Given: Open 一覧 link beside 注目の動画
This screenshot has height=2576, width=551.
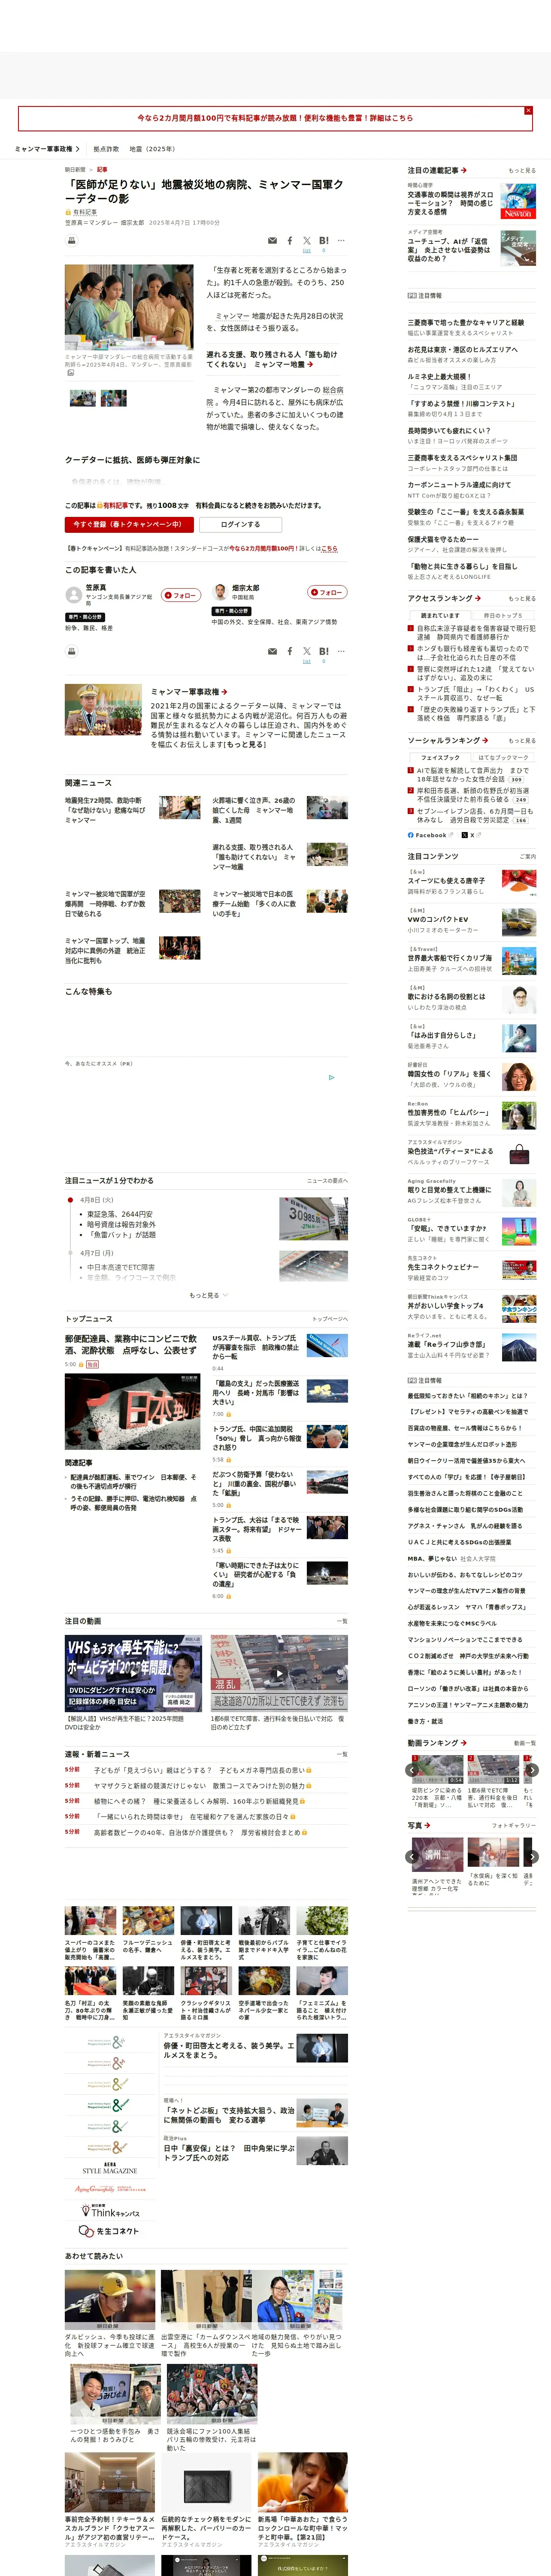Looking at the screenshot, I should tap(342, 1621).
